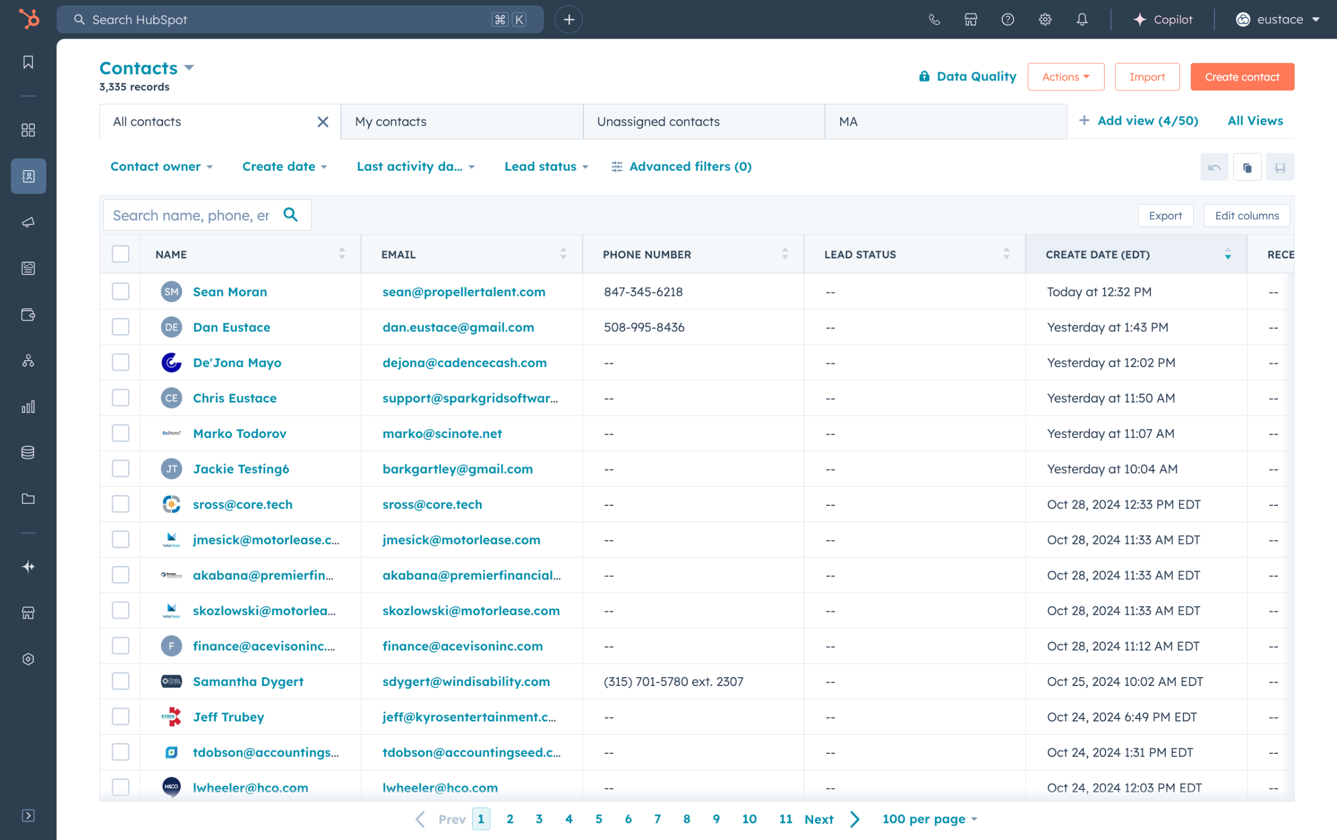Image resolution: width=1337 pixels, height=840 pixels.
Task: Expand the Contact owner filter dropdown
Action: pyautogui.click(x=161, y=167)
